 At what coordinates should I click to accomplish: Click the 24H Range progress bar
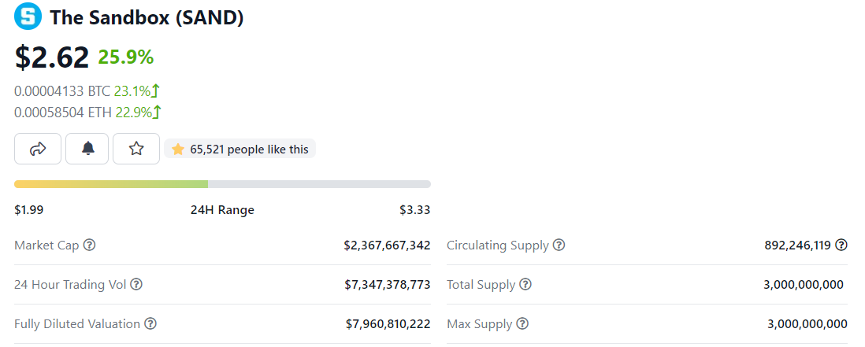click(222, 184)
